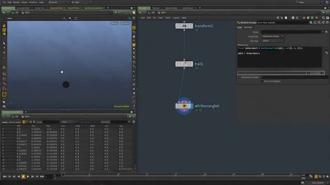
Task: Click the Auto Update button at bottom right
Action: pyautogui.click(x=318, y=183)
